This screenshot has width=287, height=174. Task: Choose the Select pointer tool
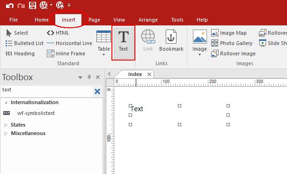coord(17,33)
